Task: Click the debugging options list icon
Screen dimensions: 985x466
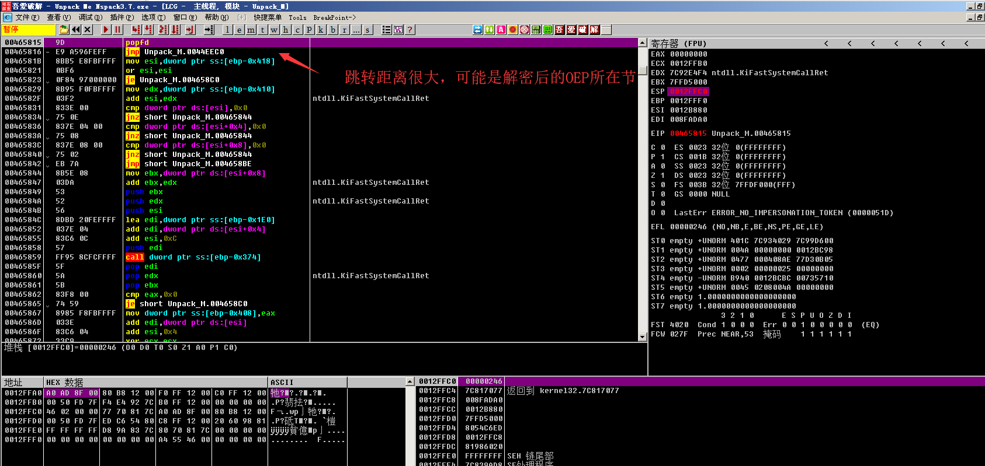Action: click(386, 29)
